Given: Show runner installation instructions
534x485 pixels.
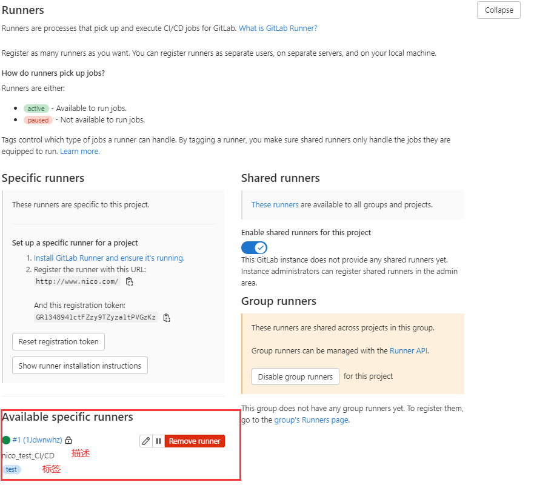Looking at the screenshot, I should tap(79, 366).
